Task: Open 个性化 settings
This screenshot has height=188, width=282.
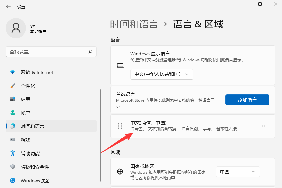Action: click(x=51, y=86)
